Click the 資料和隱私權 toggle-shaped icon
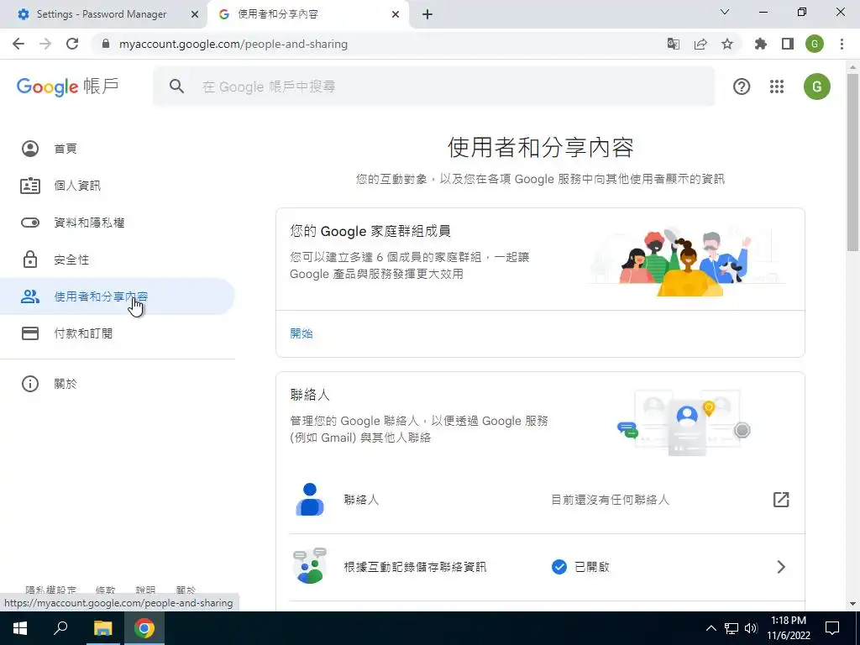 pos(30,223)
